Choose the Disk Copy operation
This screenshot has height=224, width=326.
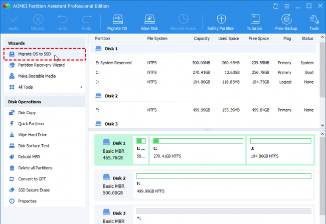(x=45, y=113)
